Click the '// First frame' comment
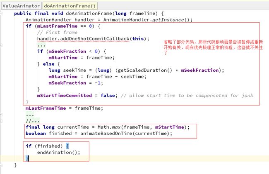Image resolution: width=269 pixels, height=174 pixels. pyautogui.click(x=57, y=32)
